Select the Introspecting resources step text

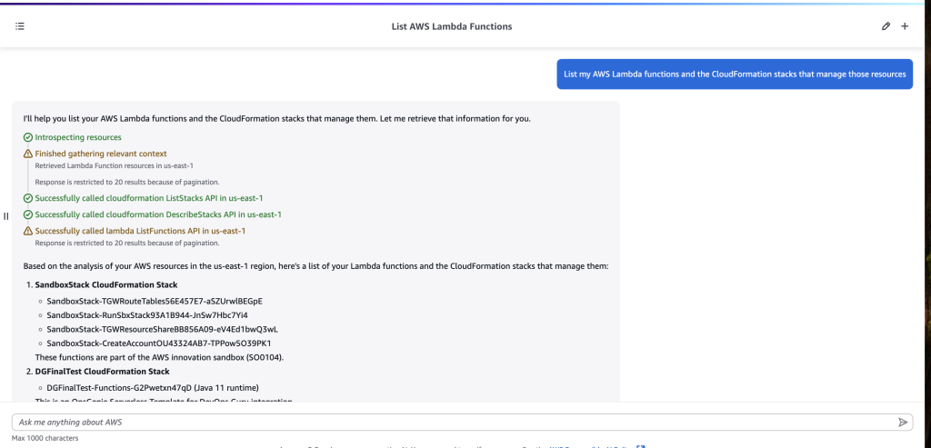point(78,137)
